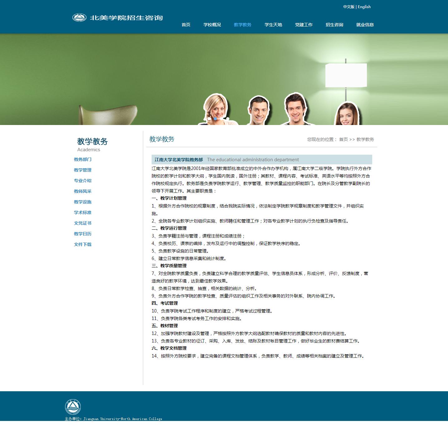The image size is (448, 445).
Task: Click the Jiangnan University footer emblem
Action: point(73,407)
